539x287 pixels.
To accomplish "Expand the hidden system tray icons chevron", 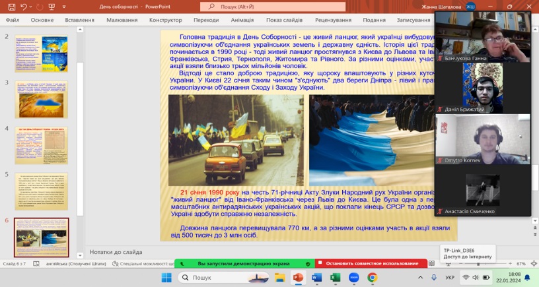I will pyautogui.click(x=420, y=277).
